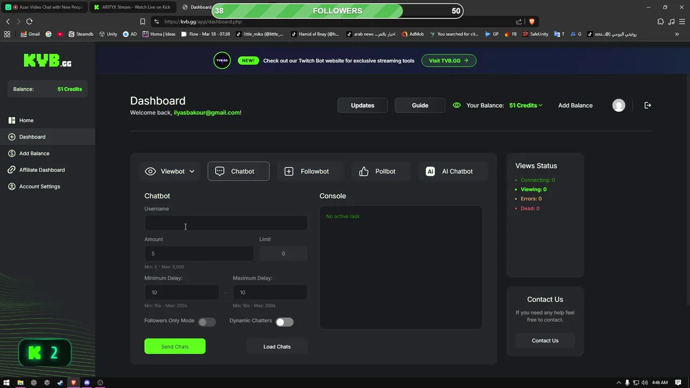Screen dimensions: 690x388
Task: Toggle the Dynamic Chatters switch
Action: pos(285,322)
